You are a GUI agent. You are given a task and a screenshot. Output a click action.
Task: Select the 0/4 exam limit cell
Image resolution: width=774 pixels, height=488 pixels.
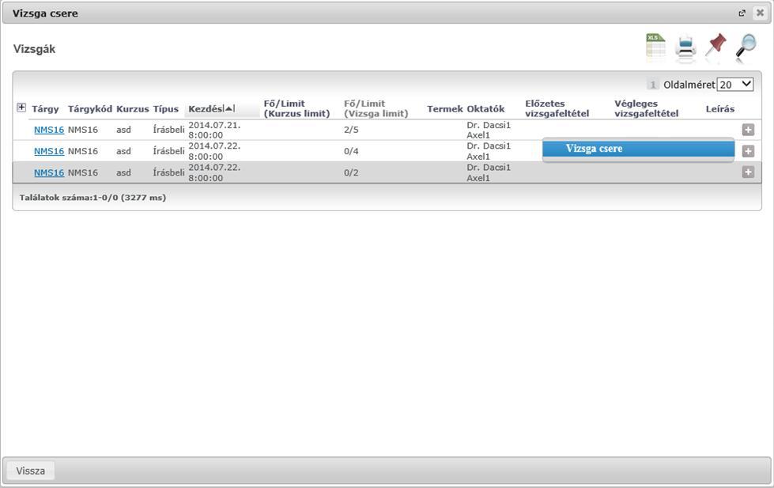[351, 151]
